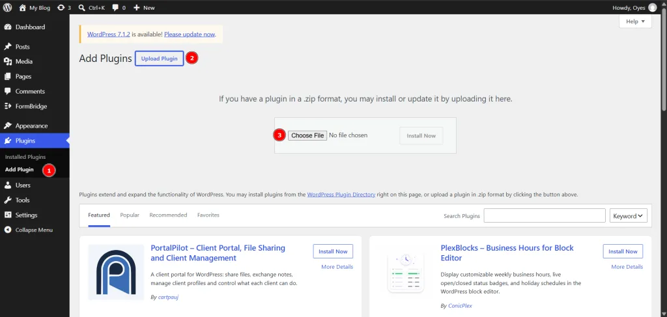The height and width of the screenshot is (317, 667).
Task: Click the Pages sidebar icon
Action: (8, 77)
